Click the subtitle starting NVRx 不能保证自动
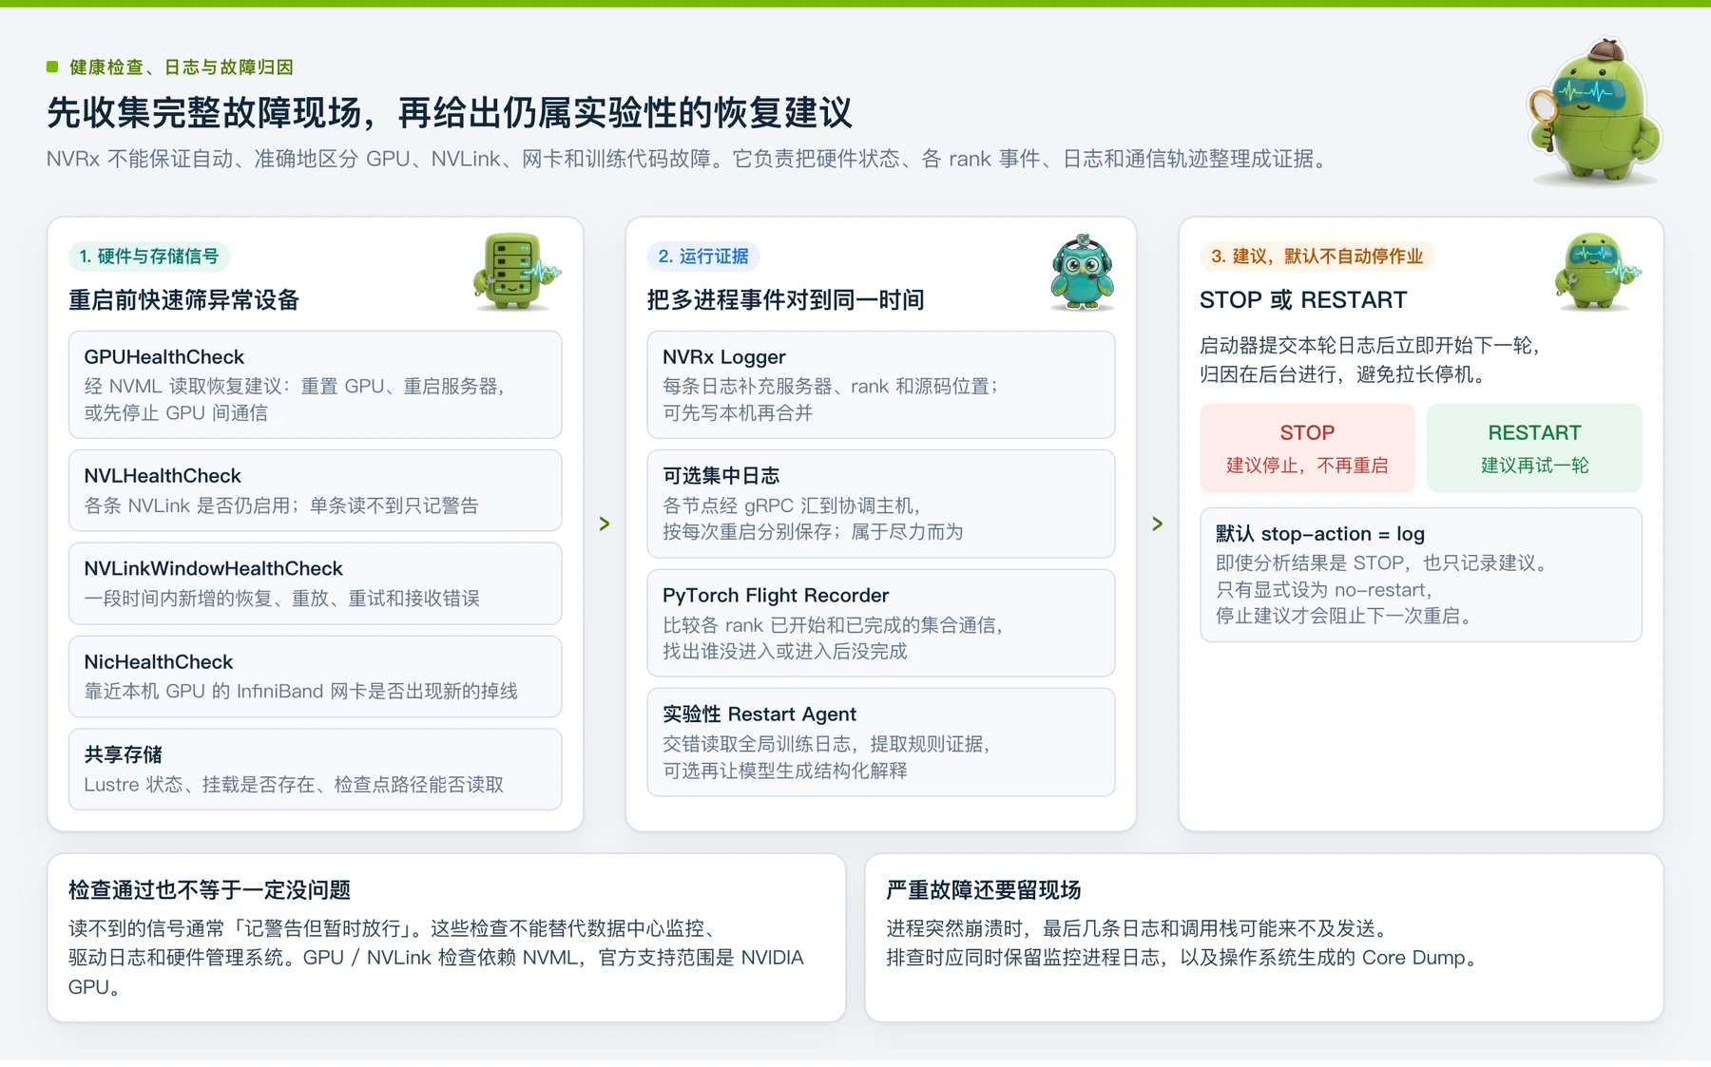Screen dimensions: 1711x1067 (x=689, y=159)
